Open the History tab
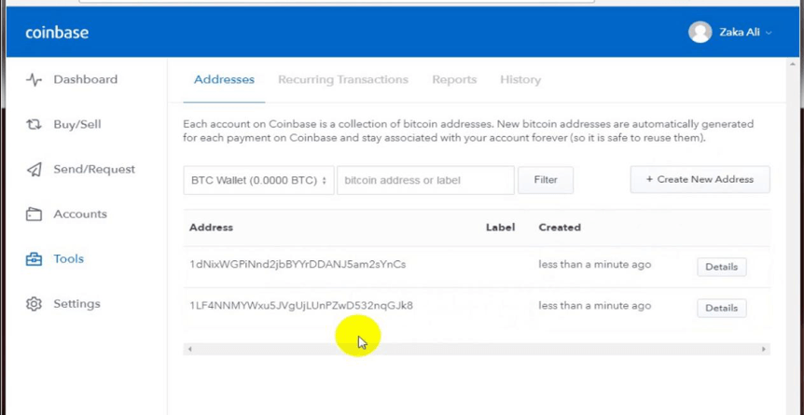This screenshot has width=804, height=415. pyautogui.click(x=520, y=79)
